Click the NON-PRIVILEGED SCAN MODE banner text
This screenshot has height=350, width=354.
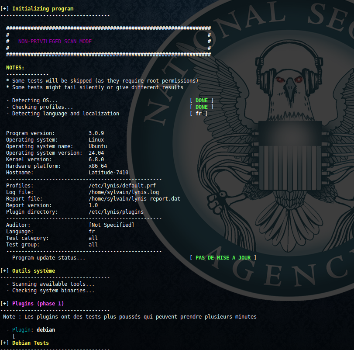coord(55,42)
